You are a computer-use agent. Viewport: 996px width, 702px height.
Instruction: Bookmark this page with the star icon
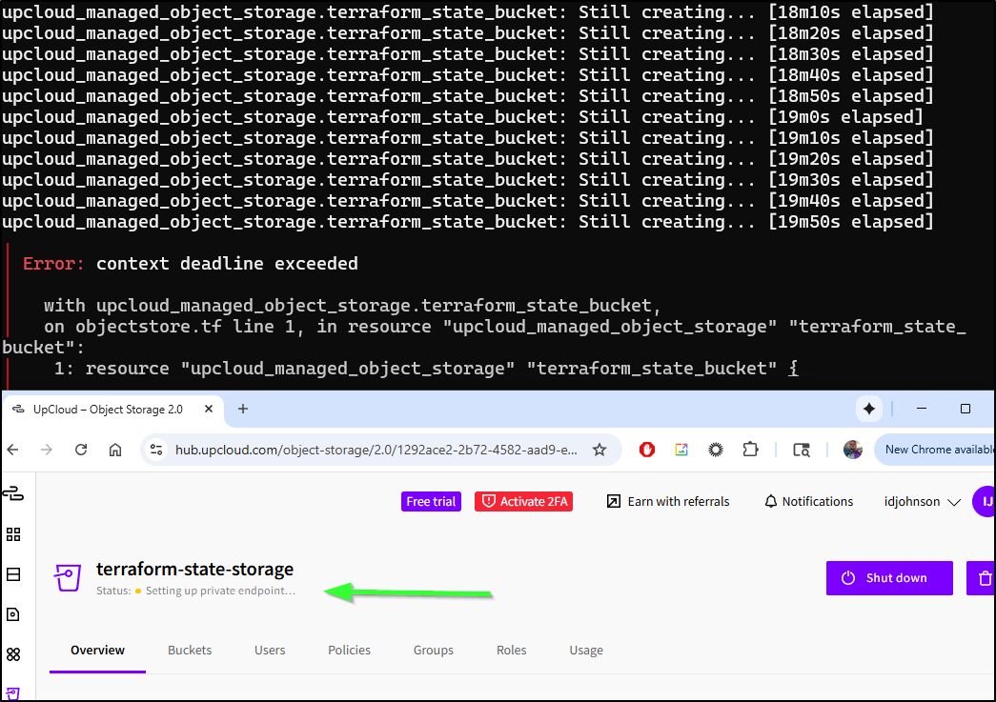pos(599,450)
